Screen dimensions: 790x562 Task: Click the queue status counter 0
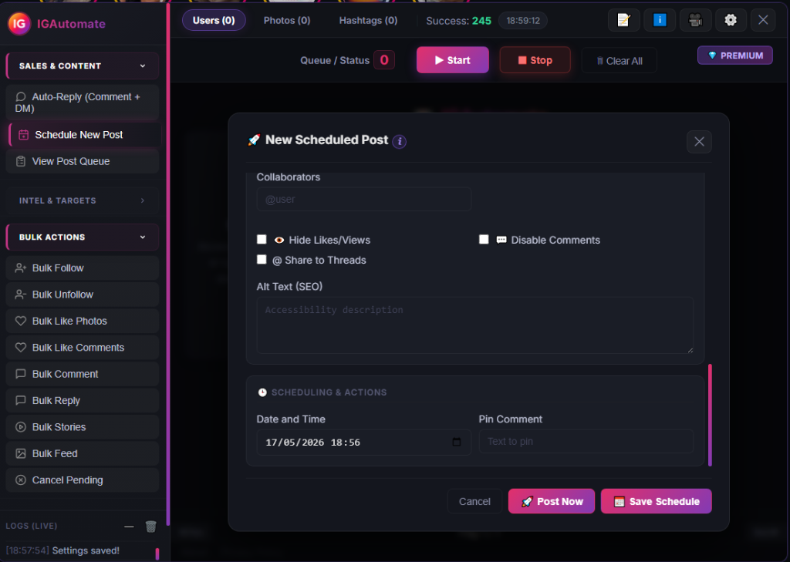pyautogui.click(x=384, y=60)
